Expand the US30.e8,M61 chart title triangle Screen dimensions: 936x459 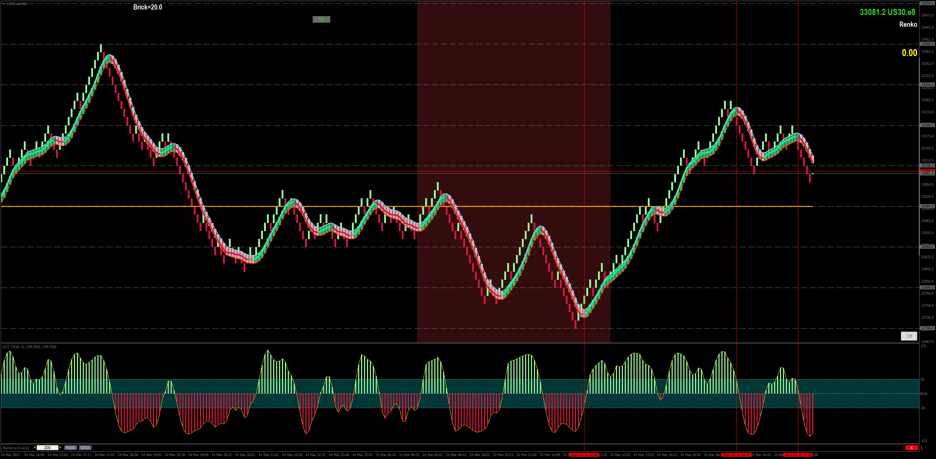(4, 4)
